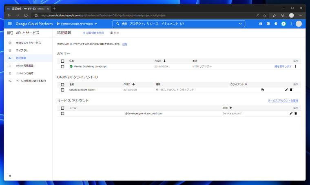Reload the page with refresh icon
The width and height of the screenshot is (310, 185).
pos(26,15)
